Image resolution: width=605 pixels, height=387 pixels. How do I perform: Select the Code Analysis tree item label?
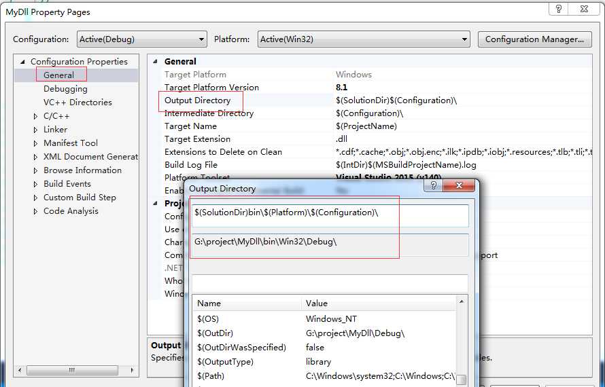(71, 211)
